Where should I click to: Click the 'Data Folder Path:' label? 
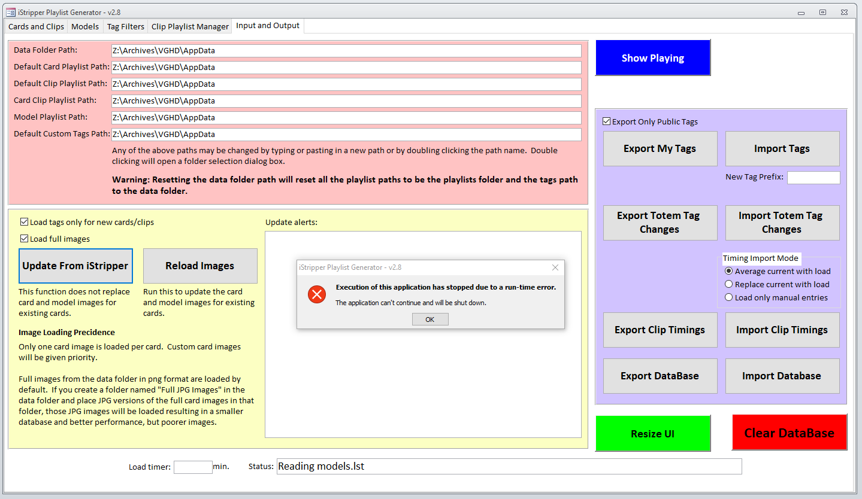(x=46, y=50)
